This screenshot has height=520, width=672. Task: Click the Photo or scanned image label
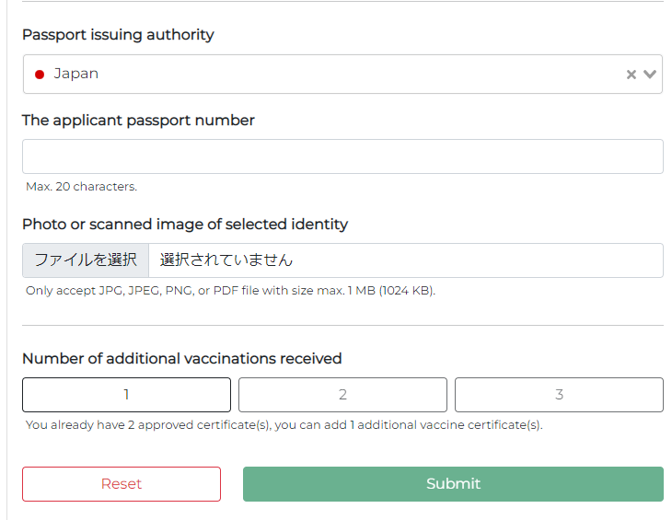pos(185,224)
